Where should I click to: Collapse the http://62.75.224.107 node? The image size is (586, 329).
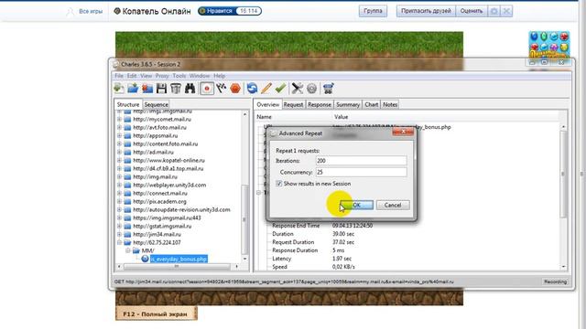click(119, 242)
